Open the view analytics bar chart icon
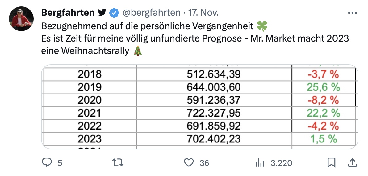 click(260, 163)
